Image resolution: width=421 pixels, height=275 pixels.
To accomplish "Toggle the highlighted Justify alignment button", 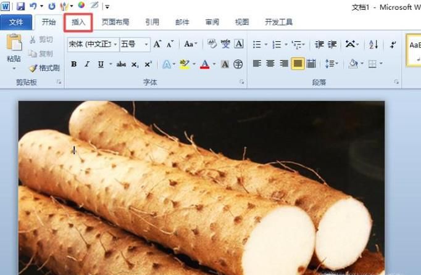I will point(298,64).
